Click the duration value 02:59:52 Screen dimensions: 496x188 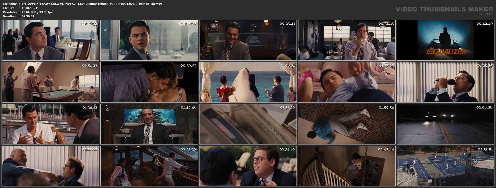coord(28,16)
